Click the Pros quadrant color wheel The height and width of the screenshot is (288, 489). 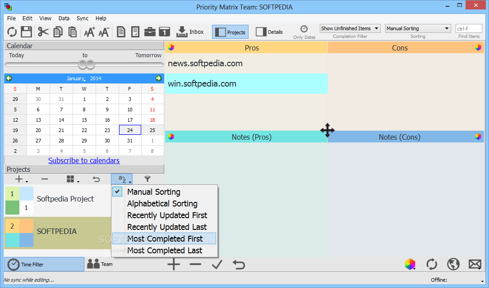point(171,47)
